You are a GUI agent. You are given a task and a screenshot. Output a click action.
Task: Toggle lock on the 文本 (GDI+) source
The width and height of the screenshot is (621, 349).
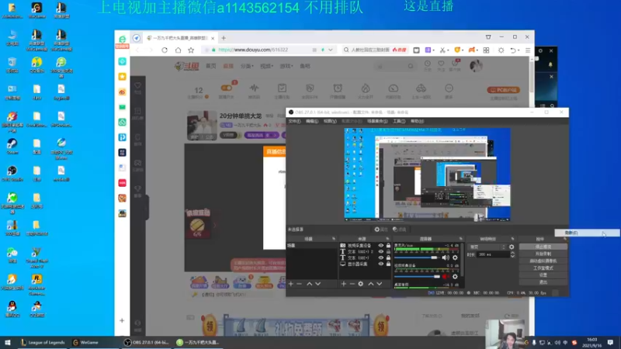click(x=388, y=257)
